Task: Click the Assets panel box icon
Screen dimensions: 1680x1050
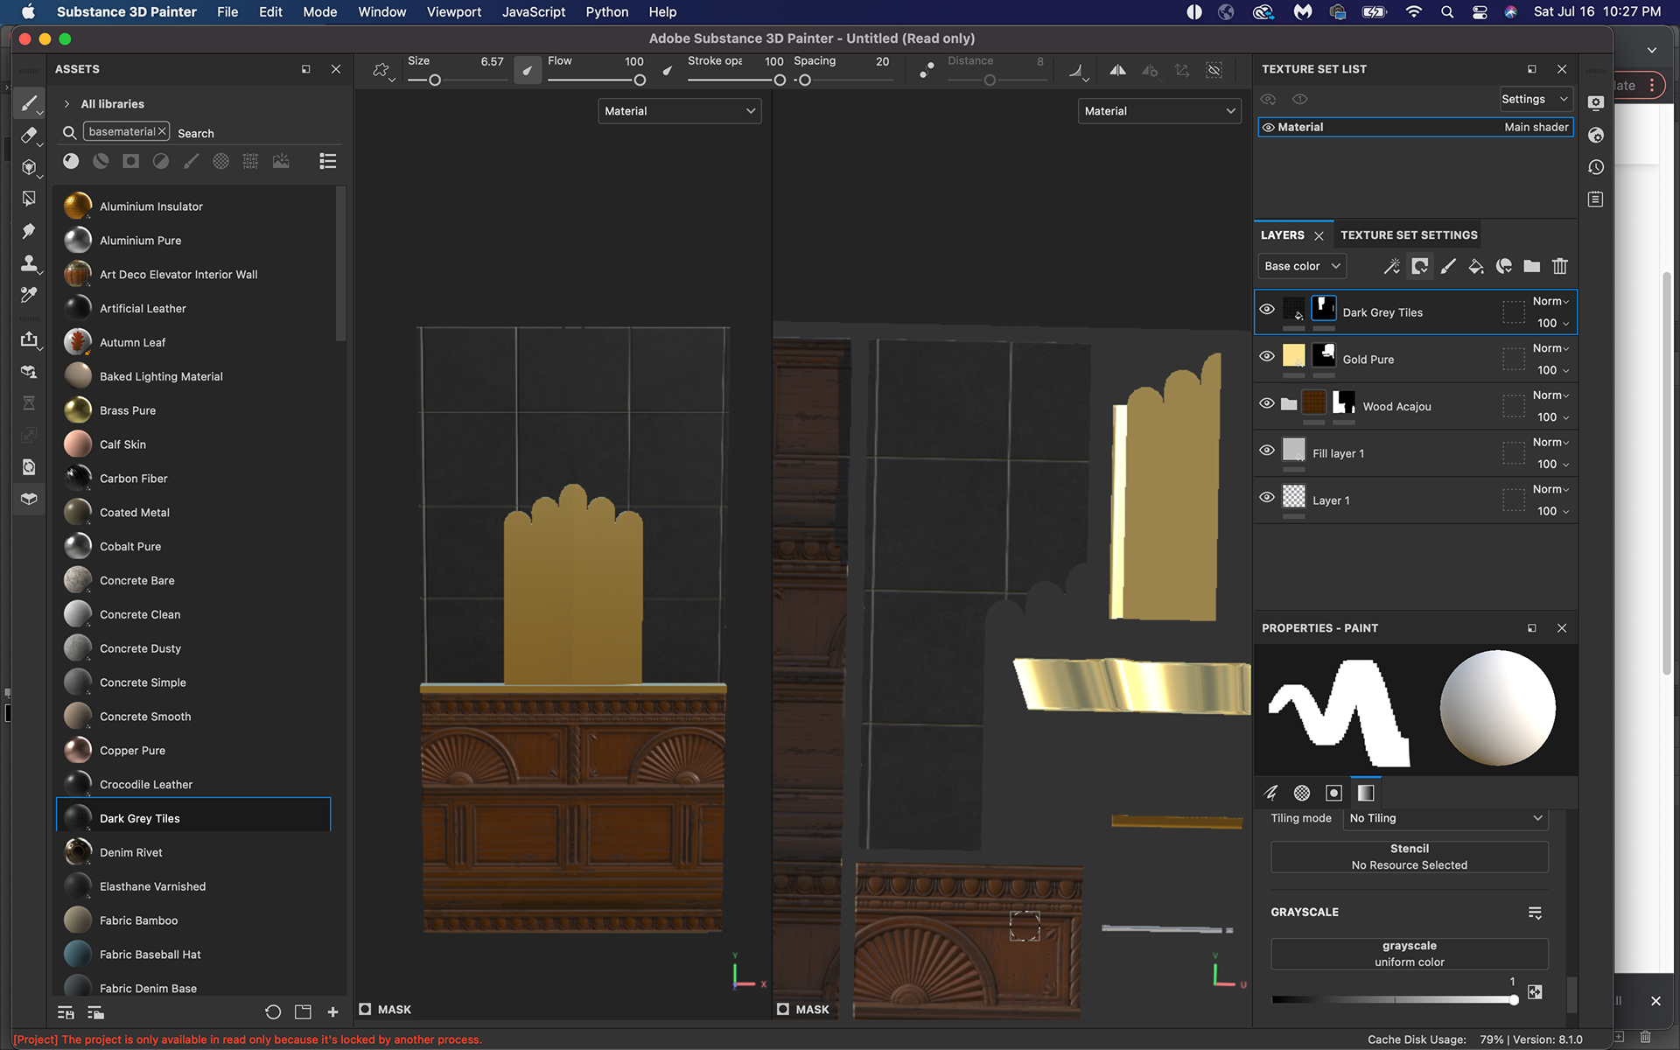Action: coord(29,498)
